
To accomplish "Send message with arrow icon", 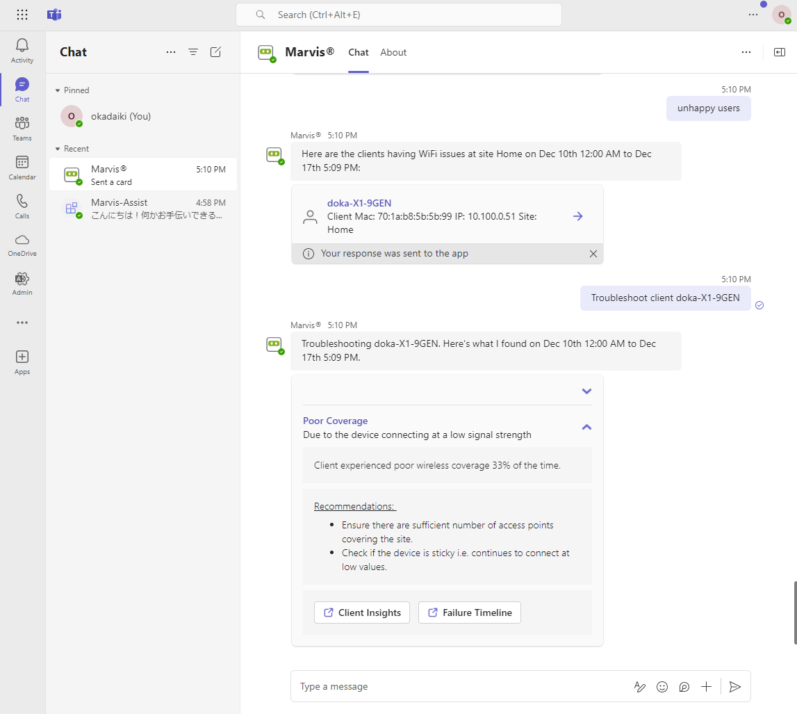I will [735, 687].
